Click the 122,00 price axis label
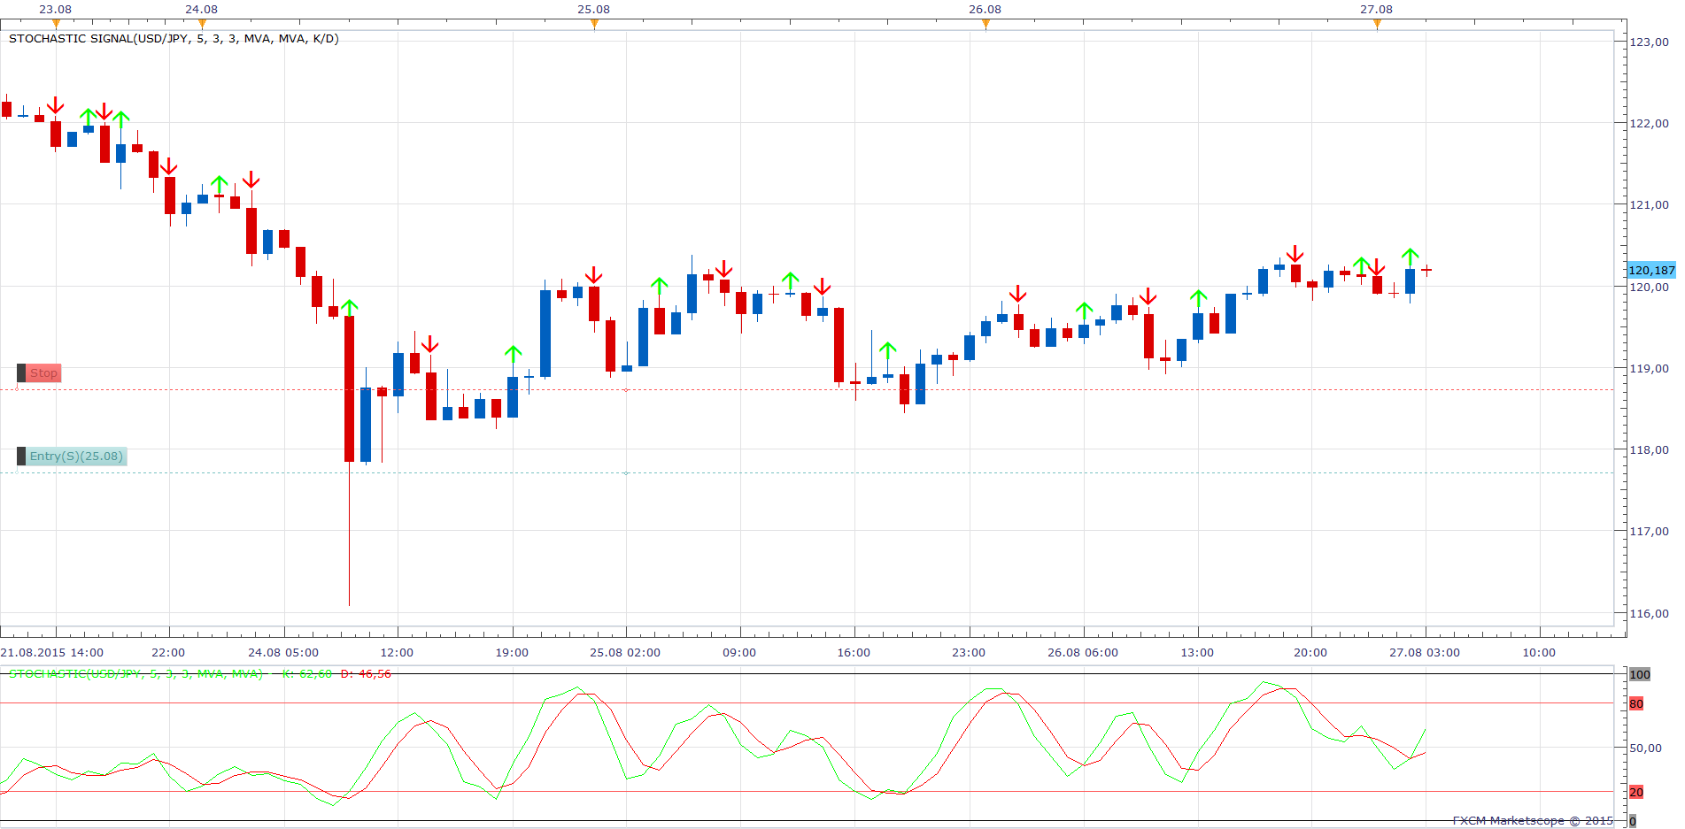The height and width of the screenshot is (829, 1685). 1649,123
